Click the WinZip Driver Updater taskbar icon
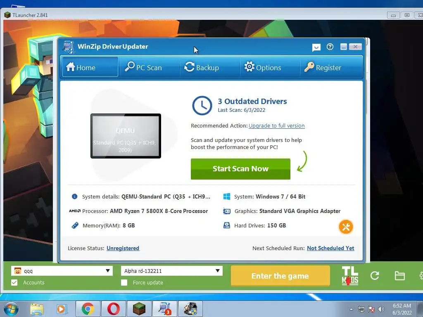The height and width of the screenshot is (317, 423). coord(165,309)
